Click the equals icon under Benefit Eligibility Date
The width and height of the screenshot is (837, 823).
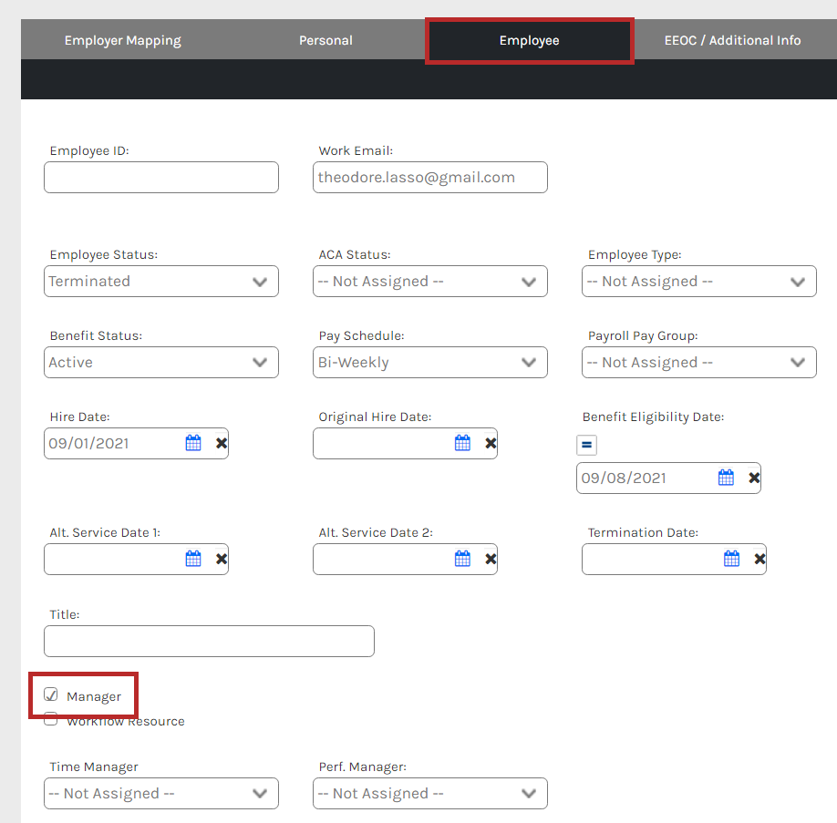587,445
